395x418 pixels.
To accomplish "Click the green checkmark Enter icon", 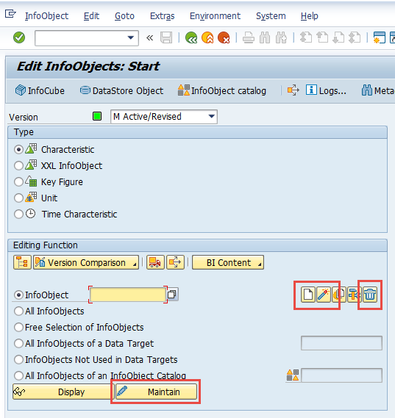I will (x=19, y=37).
